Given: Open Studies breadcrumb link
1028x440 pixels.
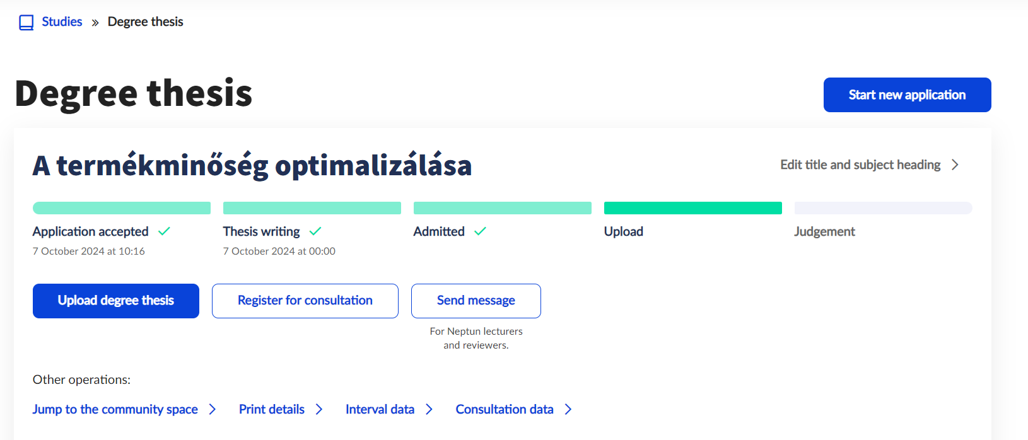Looking at the screenshot, I should point(62,21).
